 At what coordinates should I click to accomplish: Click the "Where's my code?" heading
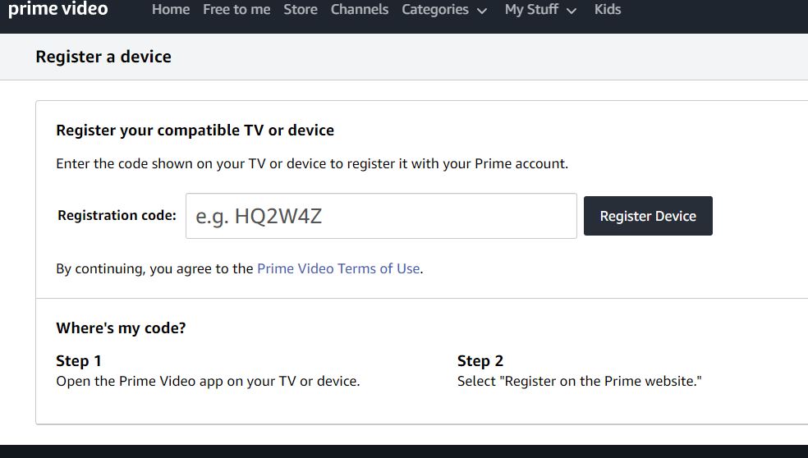point(121,328)
